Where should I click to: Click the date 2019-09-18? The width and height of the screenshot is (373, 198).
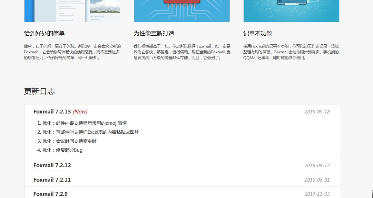point(317,112)
